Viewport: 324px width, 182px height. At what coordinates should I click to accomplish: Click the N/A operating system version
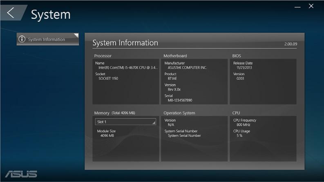click(171, 125)
